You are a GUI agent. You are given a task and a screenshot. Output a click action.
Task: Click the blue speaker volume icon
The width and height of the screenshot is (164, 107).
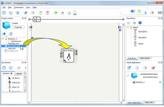[133, 11]
